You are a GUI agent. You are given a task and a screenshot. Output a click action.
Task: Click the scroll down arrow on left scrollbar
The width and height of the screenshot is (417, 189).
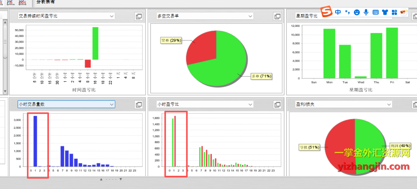[x=5, y=92]
